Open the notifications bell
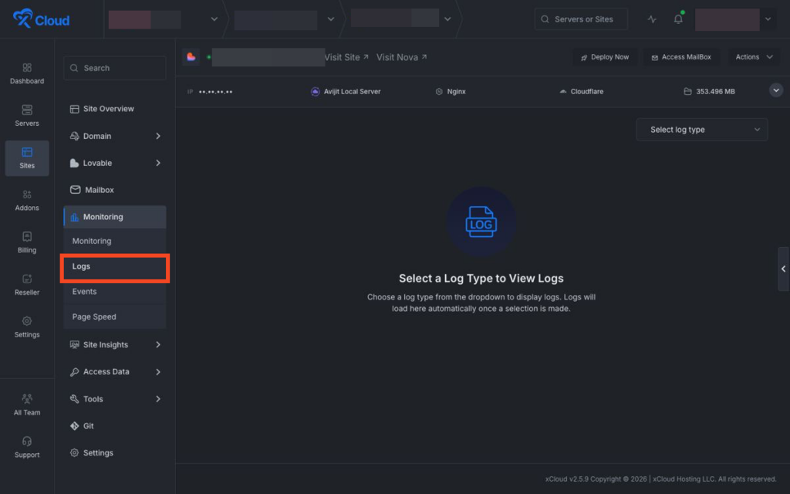 point(678,19)
